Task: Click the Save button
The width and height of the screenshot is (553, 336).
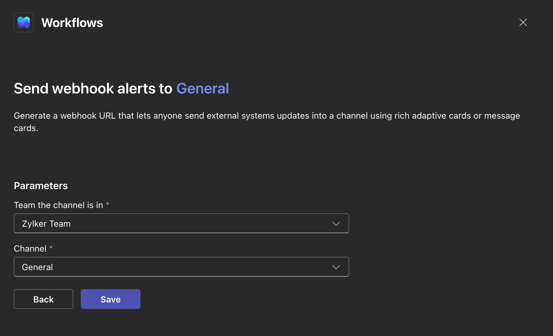Action: (110, 299)
